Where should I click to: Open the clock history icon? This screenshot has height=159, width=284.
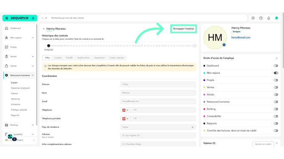click(261, 18)
